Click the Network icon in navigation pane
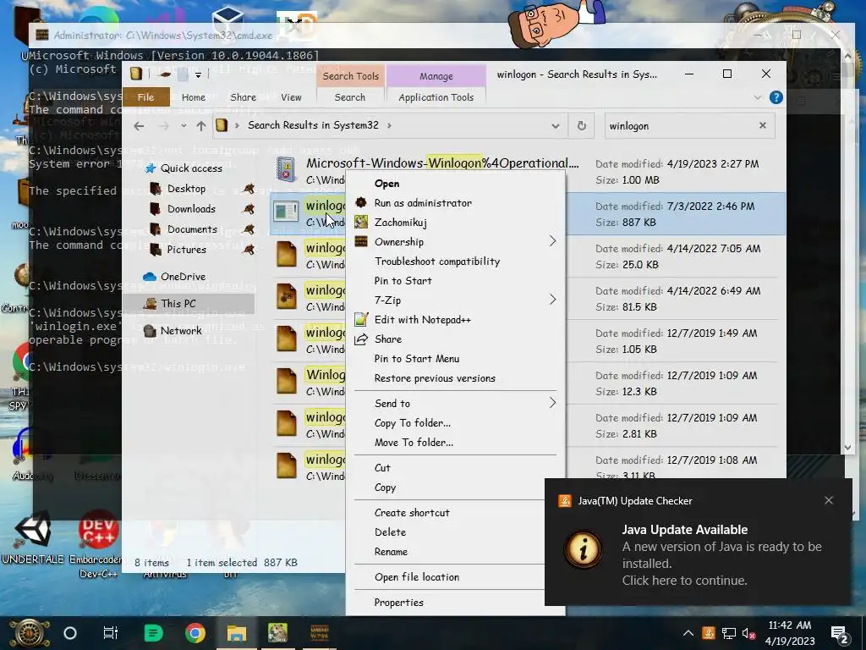 point(150,331)
